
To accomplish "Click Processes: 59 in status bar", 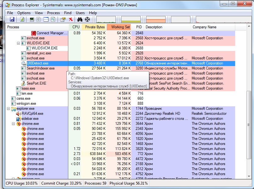I will (x=95, y=183).
